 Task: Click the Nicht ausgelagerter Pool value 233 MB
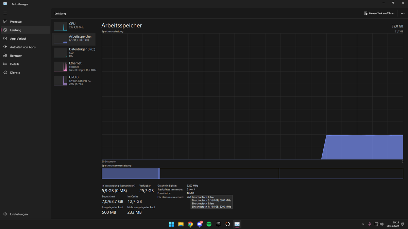click(x=134, y=212)
